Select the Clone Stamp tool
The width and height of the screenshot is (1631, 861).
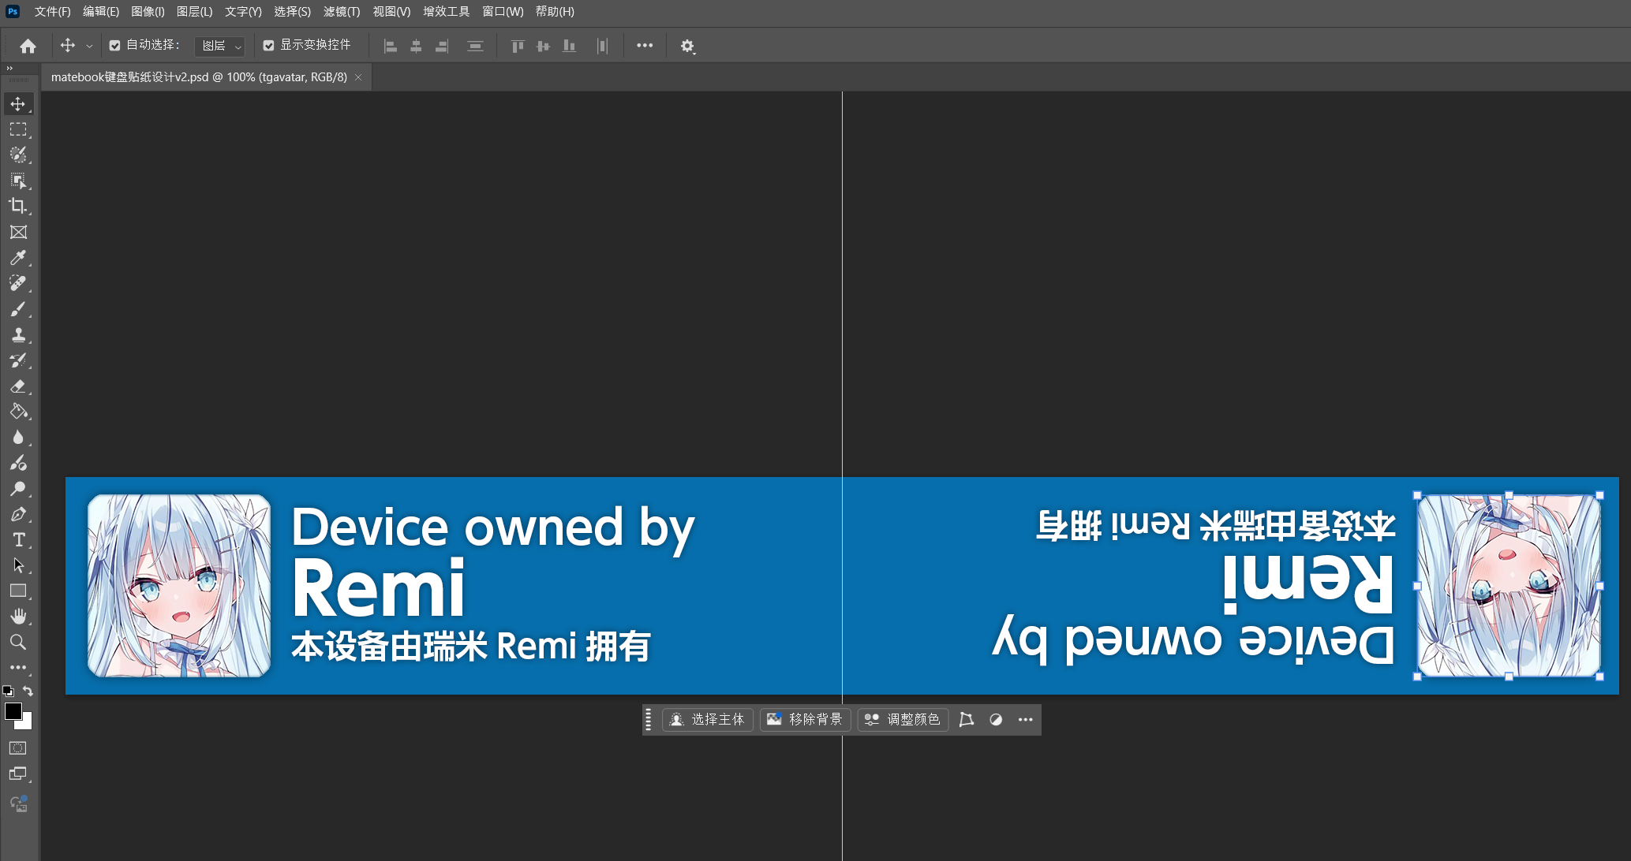point(18,334)
